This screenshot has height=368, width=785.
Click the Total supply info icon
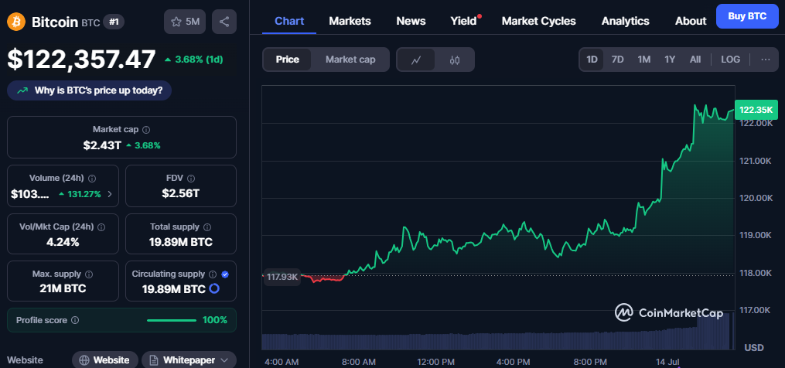point(207,227)
